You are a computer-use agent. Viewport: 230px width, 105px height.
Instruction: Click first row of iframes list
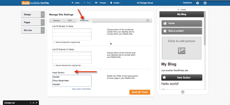pyautogui.click(x=72, y=54)
